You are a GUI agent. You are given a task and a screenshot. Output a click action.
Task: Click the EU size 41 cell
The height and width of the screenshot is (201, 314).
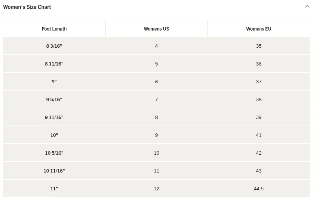click(259, 135)
